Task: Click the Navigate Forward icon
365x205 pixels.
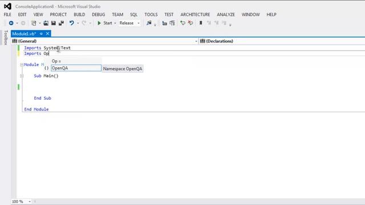Action: pos(23,23)
